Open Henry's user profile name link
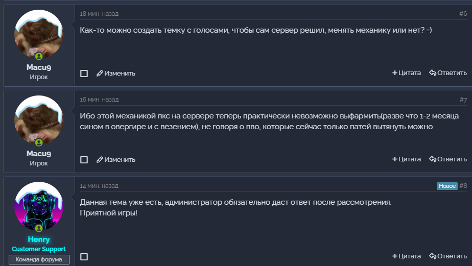This screenshot has height=266, width=472. [39, 240]
